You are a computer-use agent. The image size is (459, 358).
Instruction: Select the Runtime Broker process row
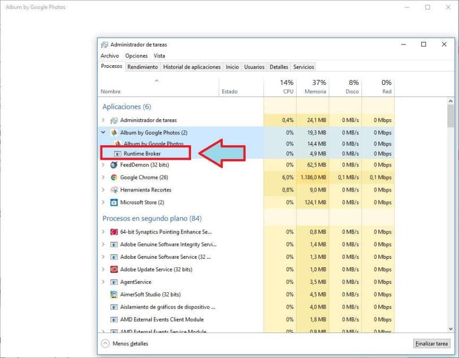(142, 154)
